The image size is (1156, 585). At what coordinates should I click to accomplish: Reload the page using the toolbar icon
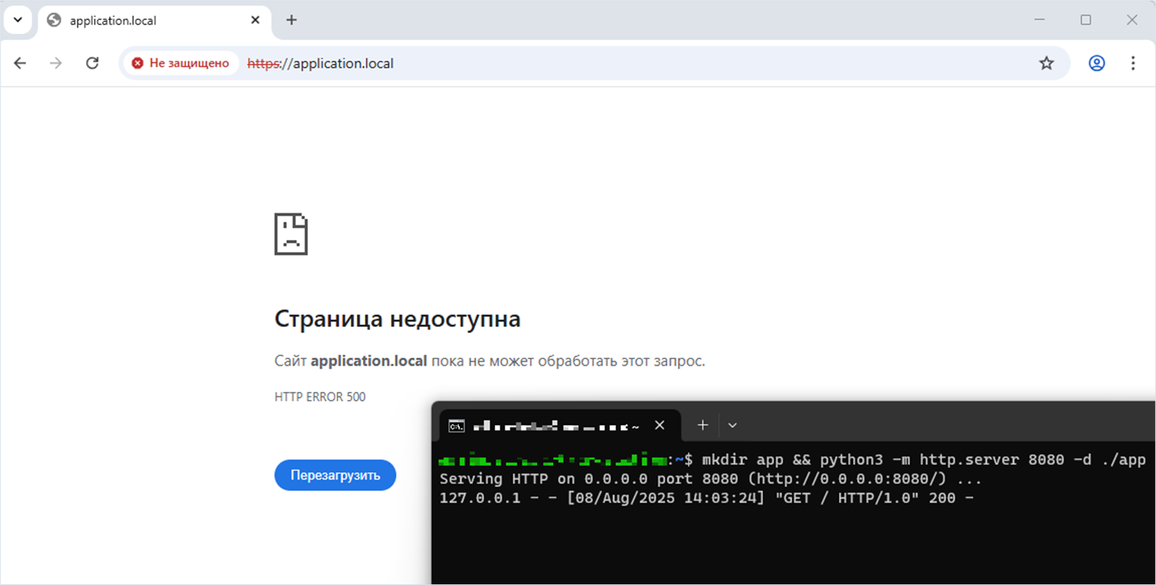click(92, 63)
